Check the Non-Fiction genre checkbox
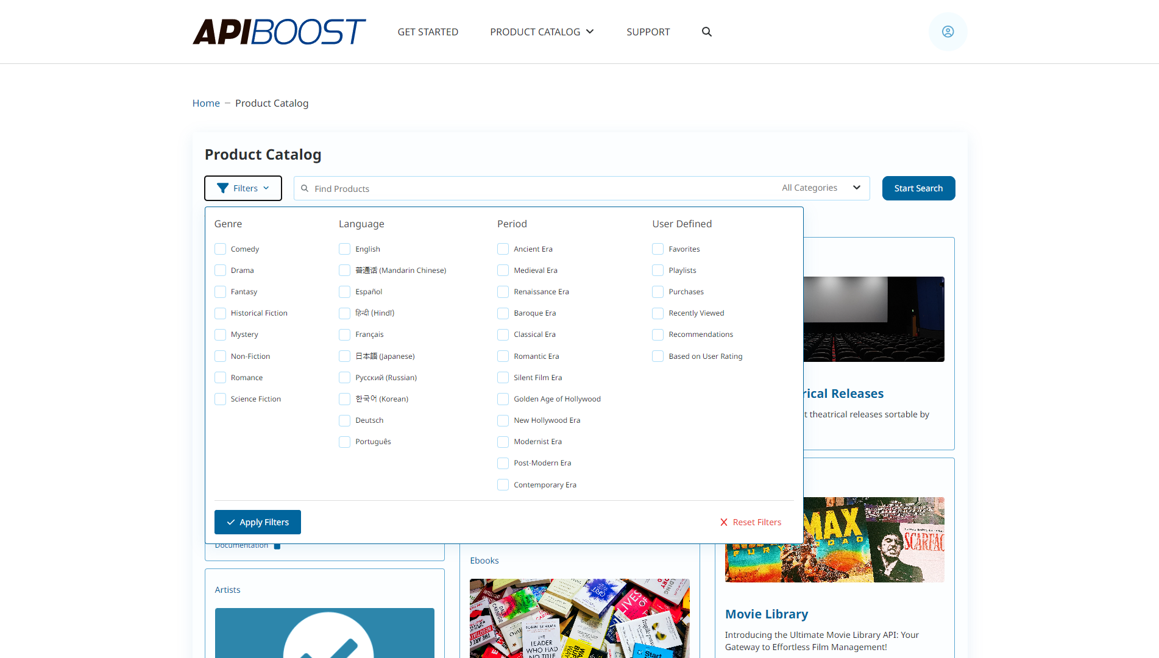The height and width of the screenshot is (658, 1159). click(x=220, y=356)
